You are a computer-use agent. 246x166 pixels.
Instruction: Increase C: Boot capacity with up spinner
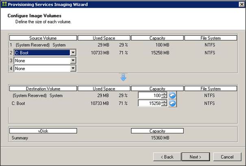click(164, 101)
